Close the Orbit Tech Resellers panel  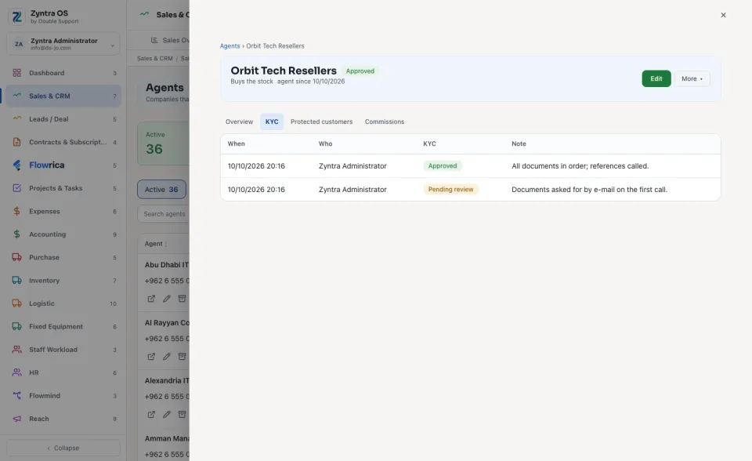click(x=723, y=16)
